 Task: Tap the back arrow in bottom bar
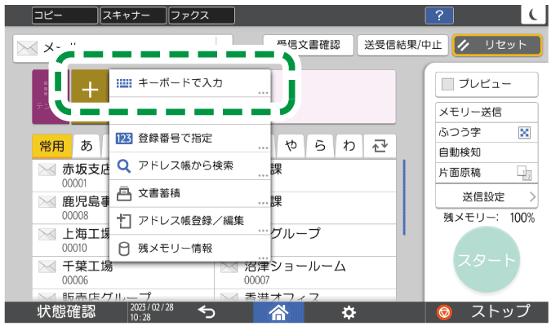click(207, 312)
